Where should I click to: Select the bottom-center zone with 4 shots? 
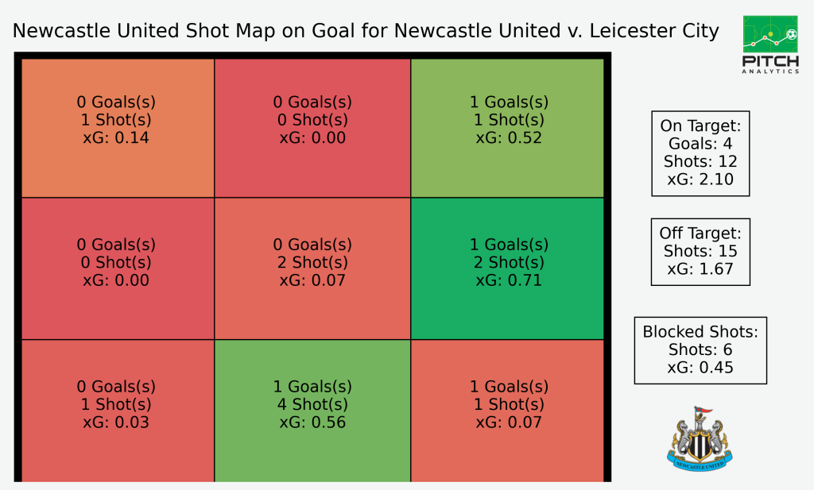(312, 411)
